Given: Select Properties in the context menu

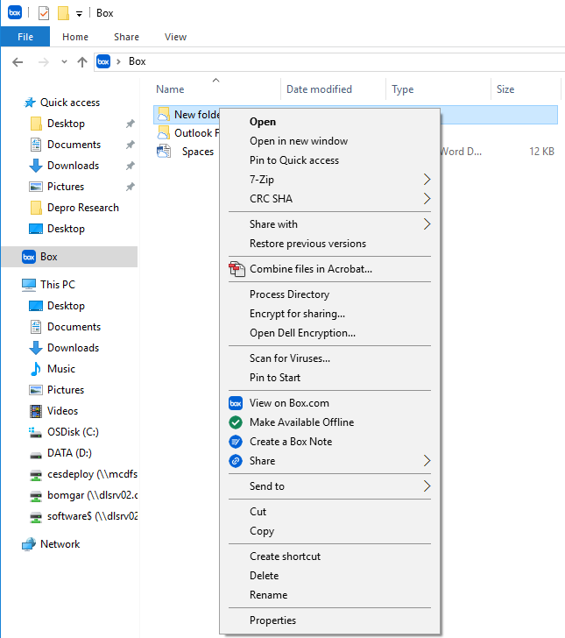Looking at the screenshot, I should [x=272, y=620].
